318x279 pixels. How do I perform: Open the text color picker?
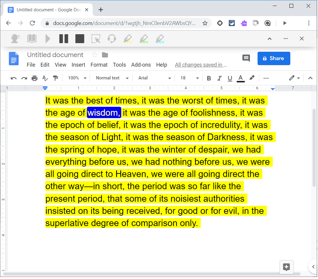click(241, 78)
